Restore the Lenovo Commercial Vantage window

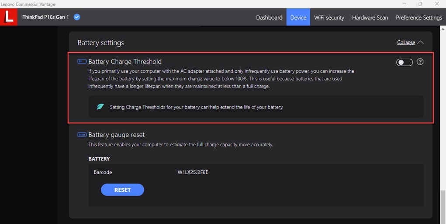tap(420, 3)
